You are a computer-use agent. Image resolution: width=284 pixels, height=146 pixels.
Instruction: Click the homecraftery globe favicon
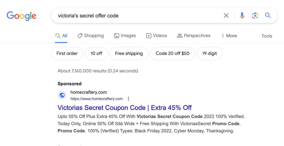[x=62, y=95]
